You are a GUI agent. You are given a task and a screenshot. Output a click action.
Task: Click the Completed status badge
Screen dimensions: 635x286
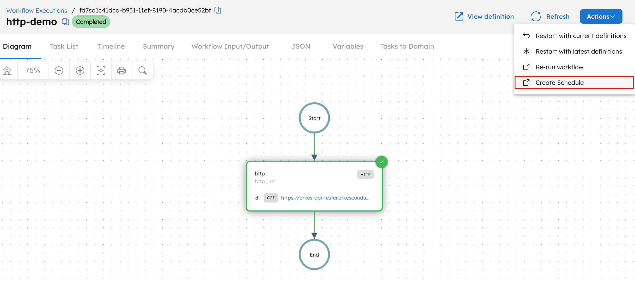[91, 22]
